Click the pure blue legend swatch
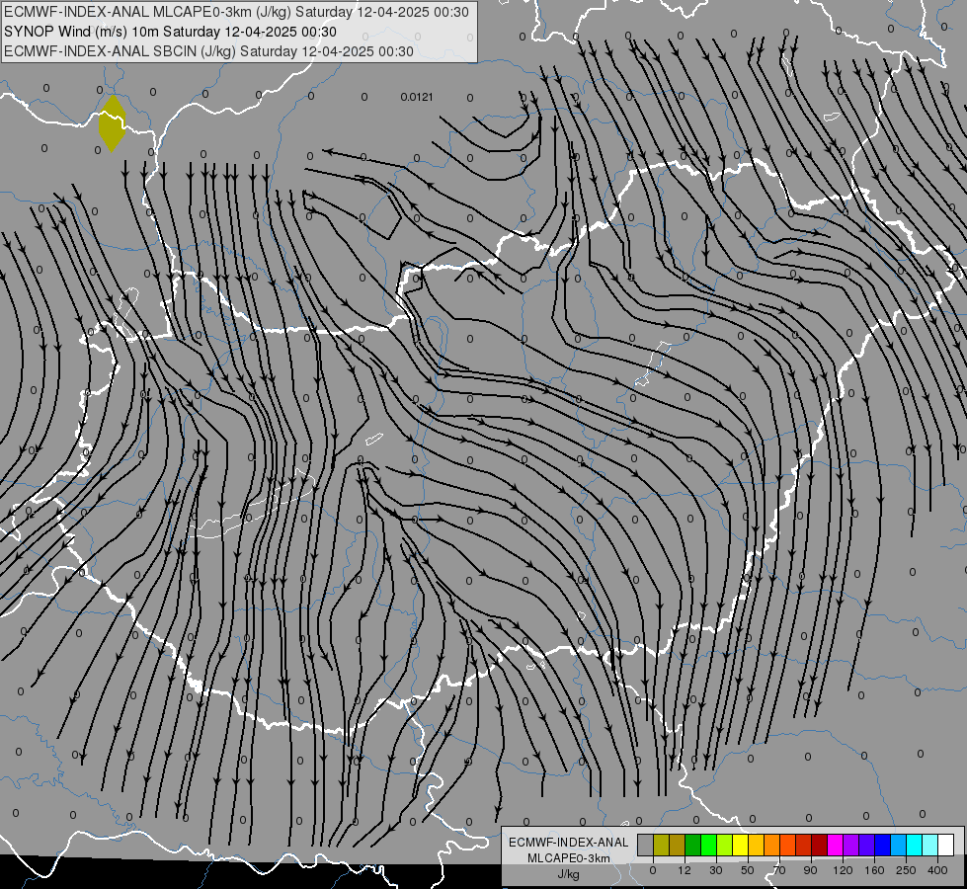The width and height of the screenshot is (967, 889). click(x=883, y=845)
